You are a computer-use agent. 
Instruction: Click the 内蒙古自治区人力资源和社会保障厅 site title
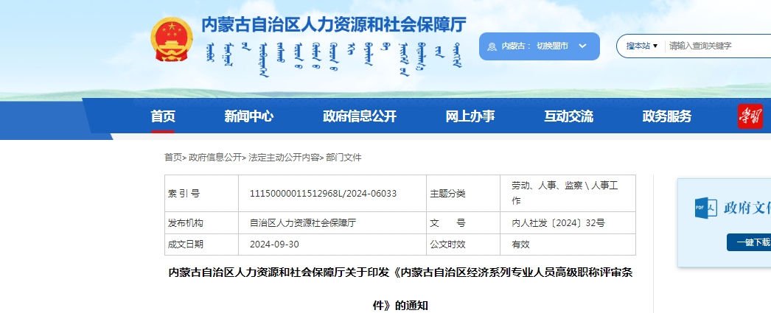point(334,24)
